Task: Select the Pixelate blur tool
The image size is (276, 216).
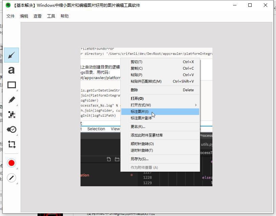Action: pyautogui.click(x=11, y=115)
